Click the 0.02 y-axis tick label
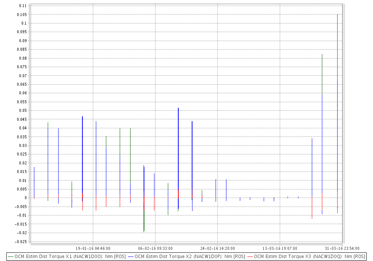This screenshot has height=261, width=373. [x=23, y=163]
